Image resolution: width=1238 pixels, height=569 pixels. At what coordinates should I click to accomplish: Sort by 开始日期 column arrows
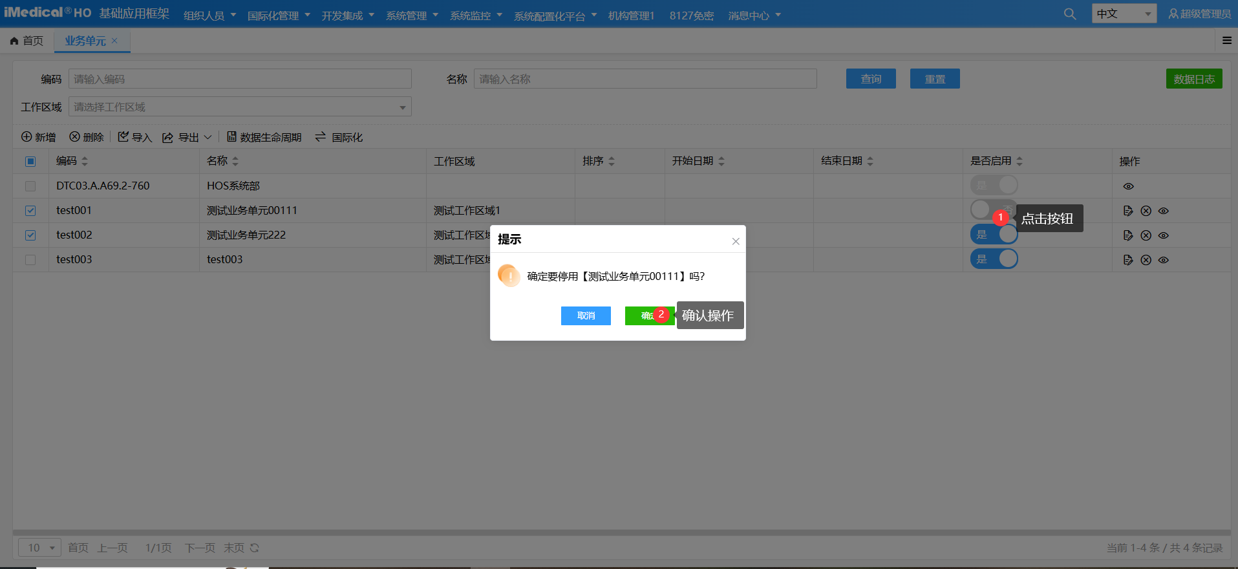(x=721, y=161)
